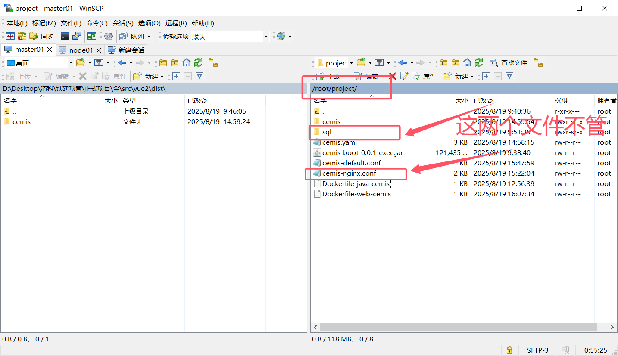Image resolution: width=618 pixels, height=356 pixels.
Task: Close the master01 session tab
Action: pos(50,50)
